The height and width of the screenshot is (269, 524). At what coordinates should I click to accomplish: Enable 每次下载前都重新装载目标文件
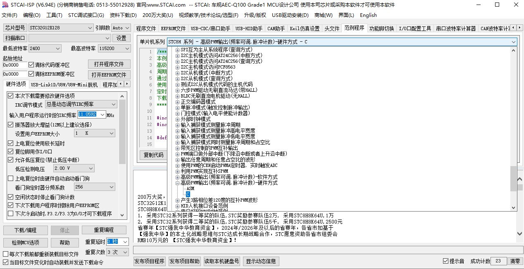pyautogui.click(x=6, y=254)
